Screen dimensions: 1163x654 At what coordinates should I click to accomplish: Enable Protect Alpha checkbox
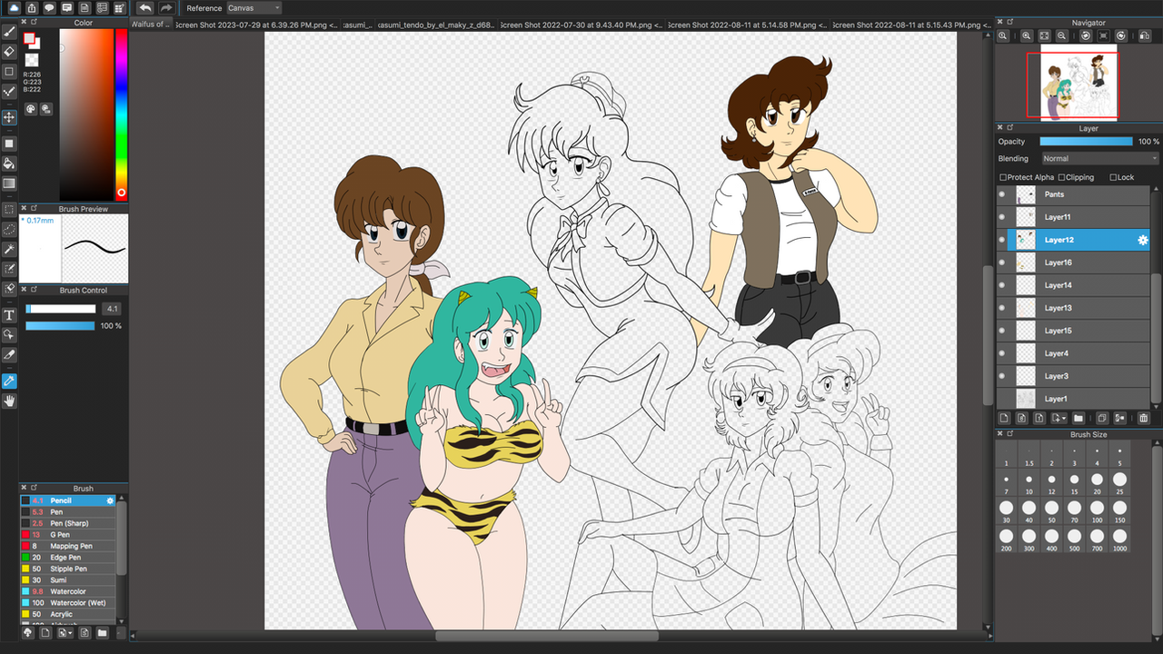1003,177
